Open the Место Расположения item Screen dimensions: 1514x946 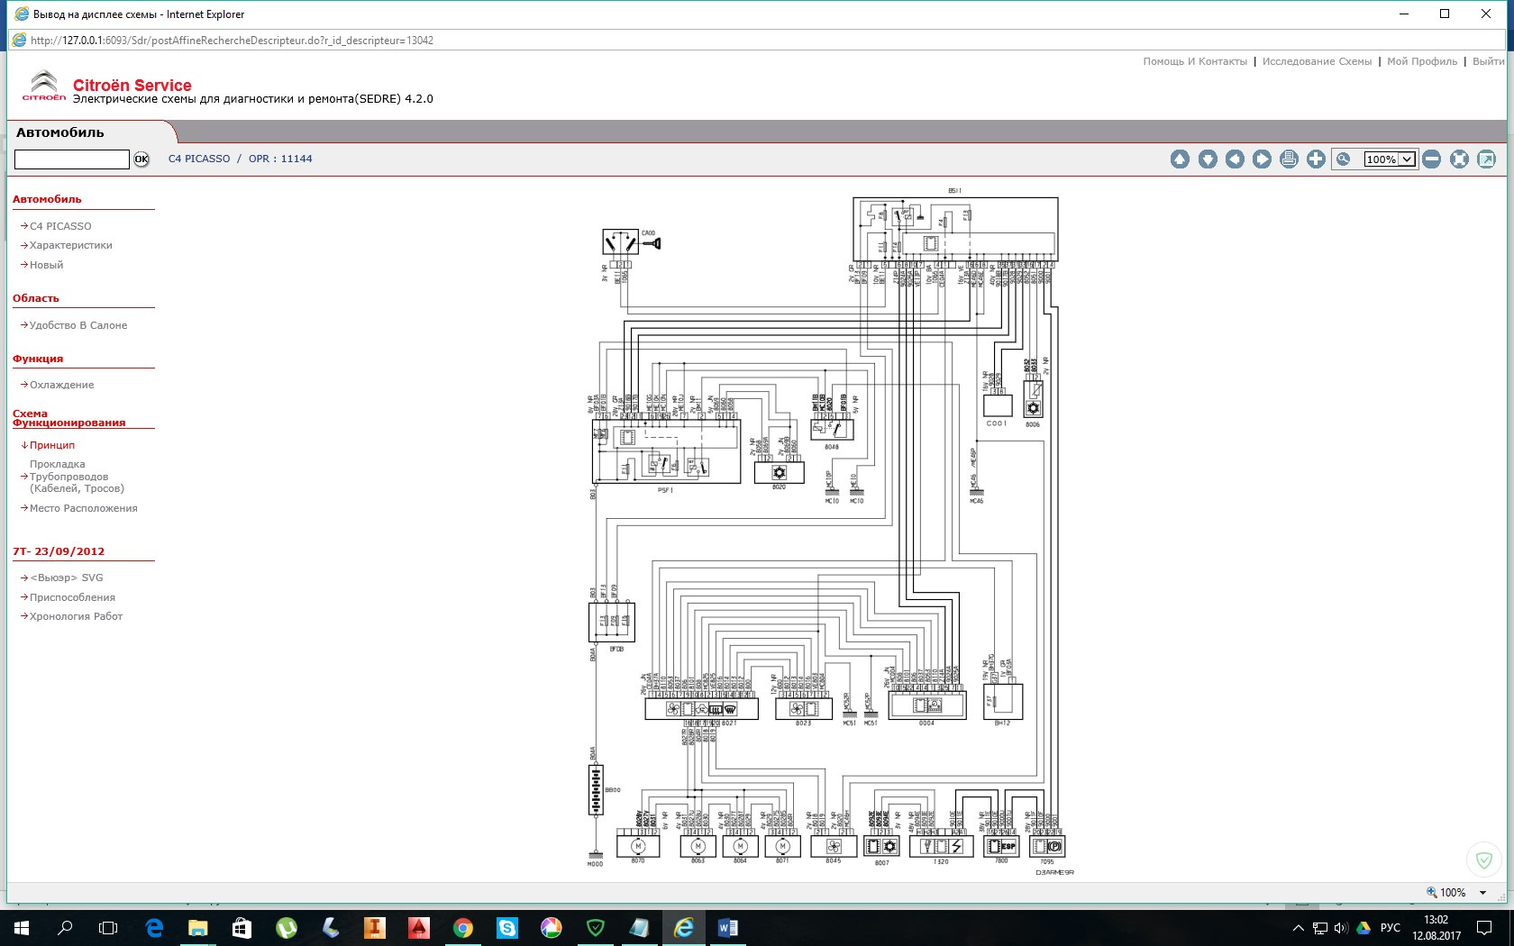[84, 508]
